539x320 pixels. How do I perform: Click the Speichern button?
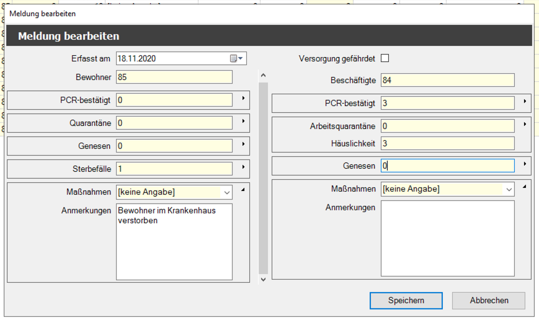[406, 300]
